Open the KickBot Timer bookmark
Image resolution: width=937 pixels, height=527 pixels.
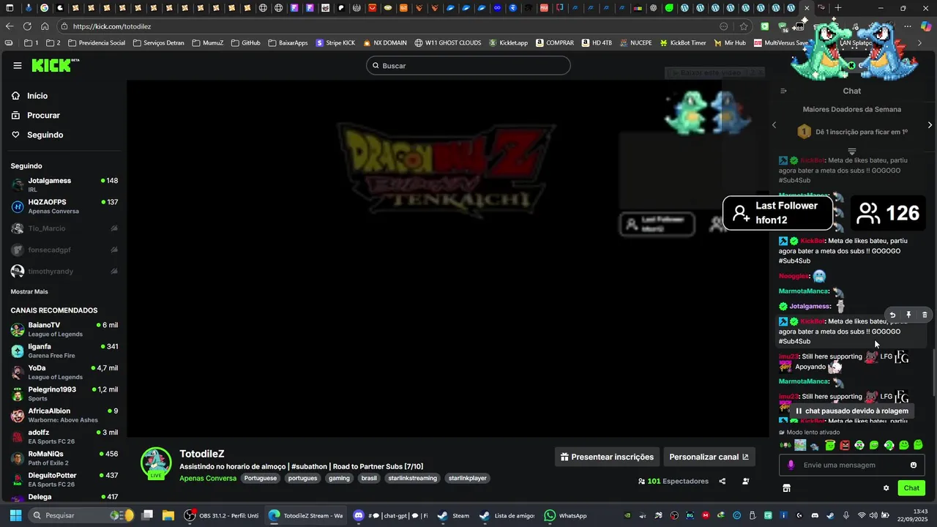coord(683,43)
